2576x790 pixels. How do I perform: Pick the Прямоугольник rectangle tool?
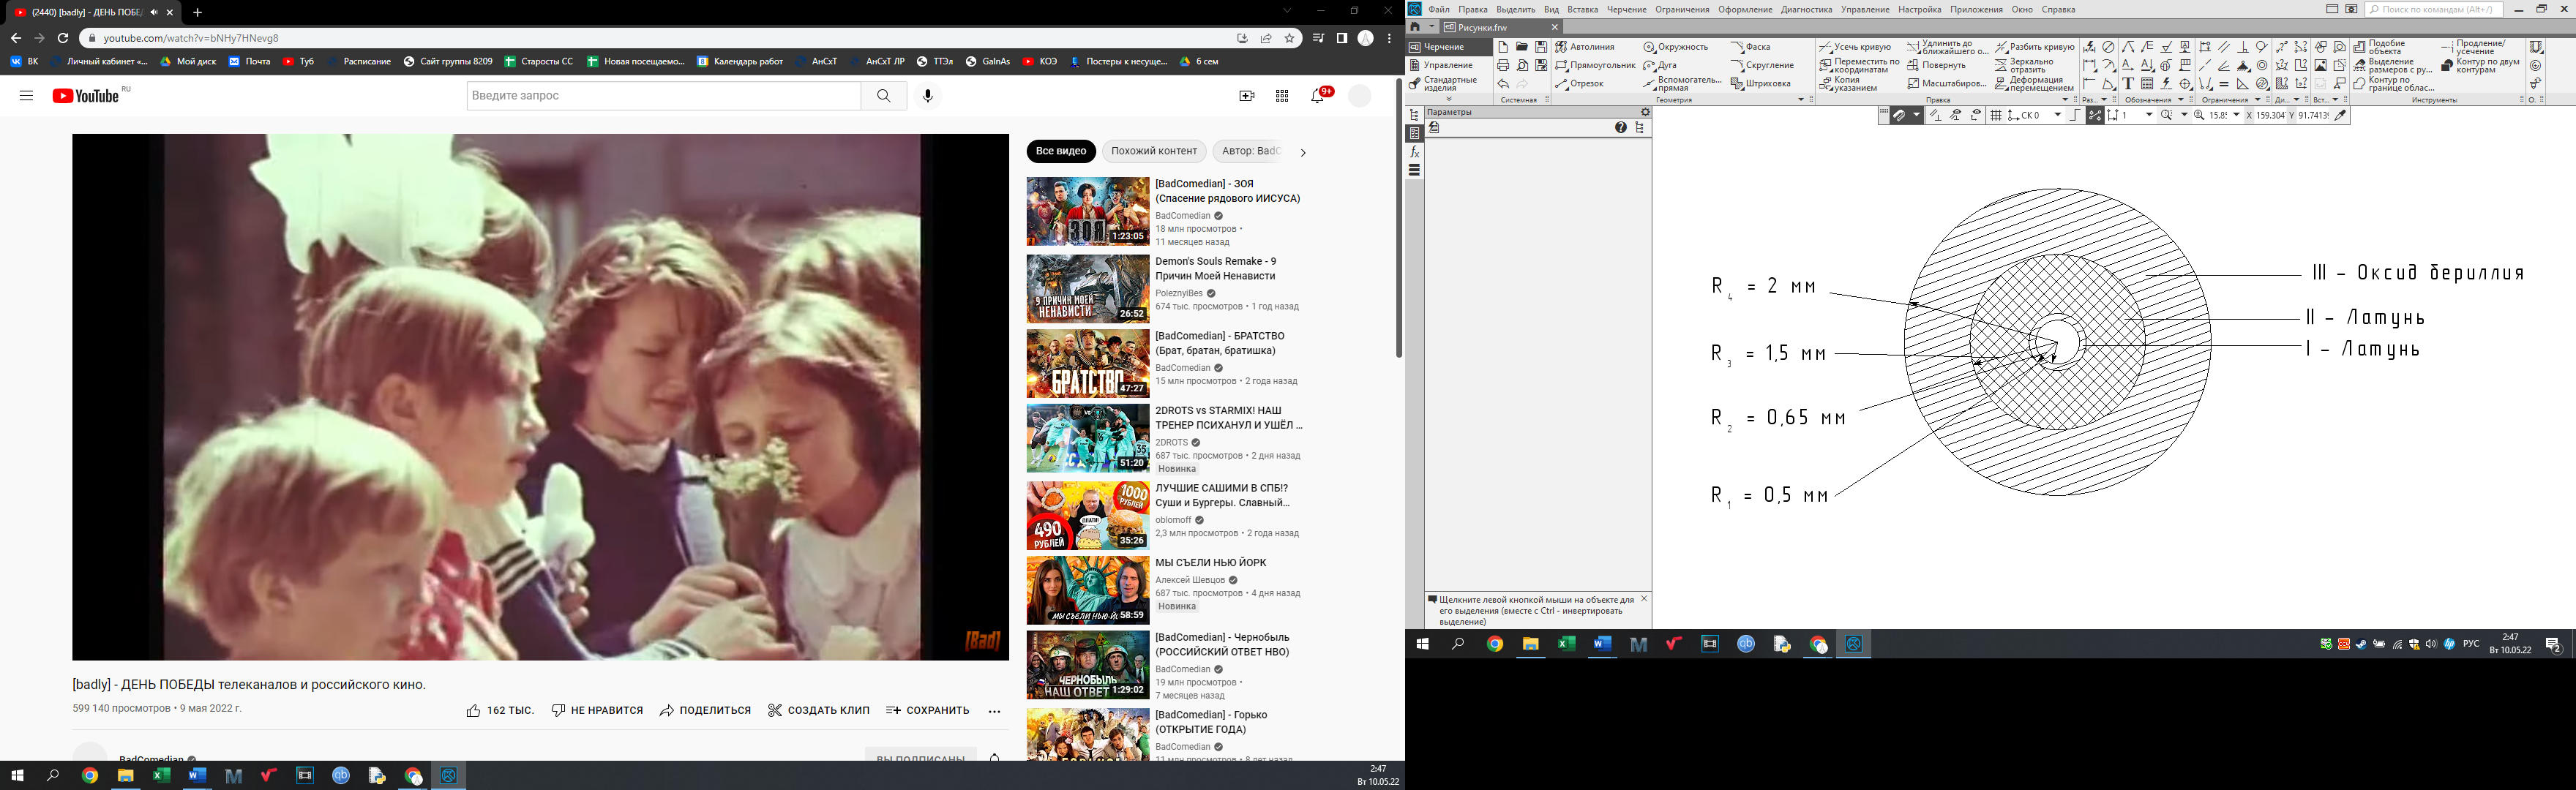(1596, 66)
